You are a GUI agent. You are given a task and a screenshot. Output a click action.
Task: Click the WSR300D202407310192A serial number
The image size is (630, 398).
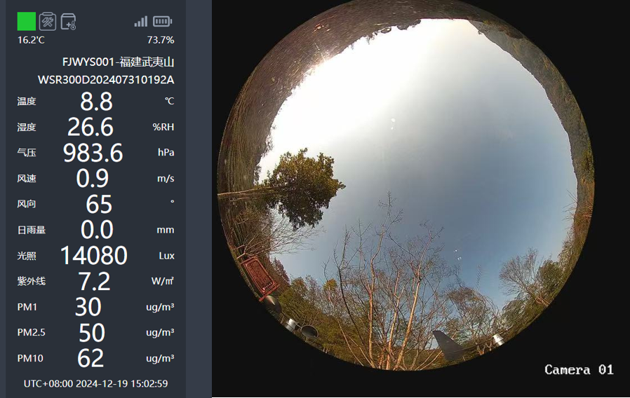point(106,80)
